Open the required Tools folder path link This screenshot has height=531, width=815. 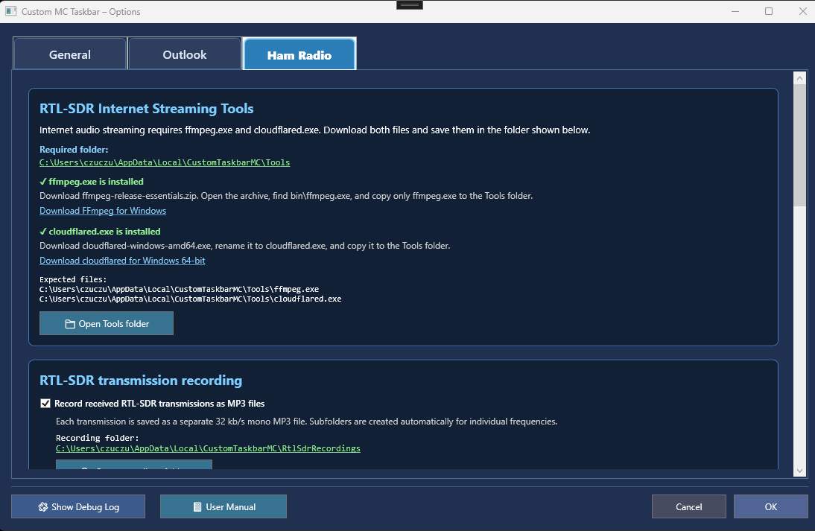click(165, 162)
